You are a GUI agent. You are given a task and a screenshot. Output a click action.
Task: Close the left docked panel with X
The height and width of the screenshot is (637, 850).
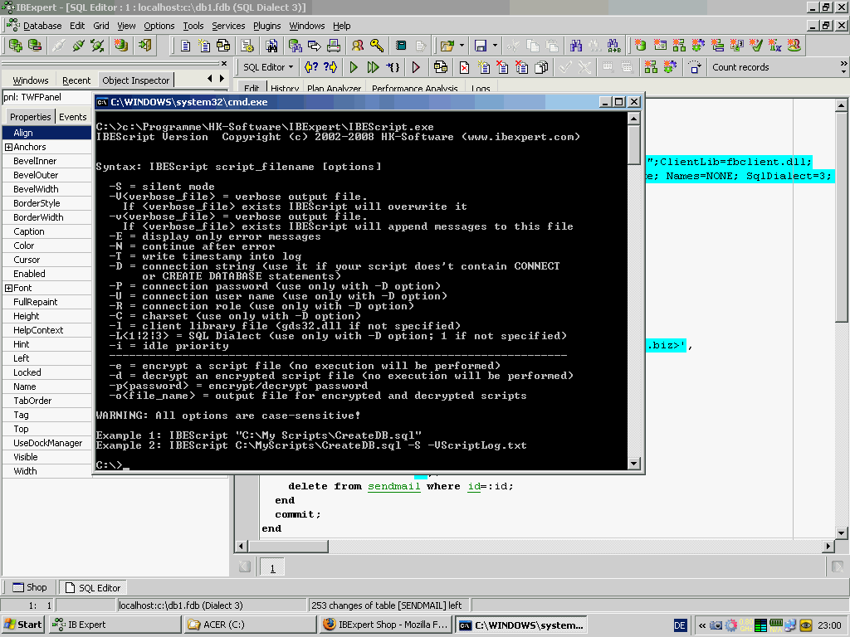point(224,63)
